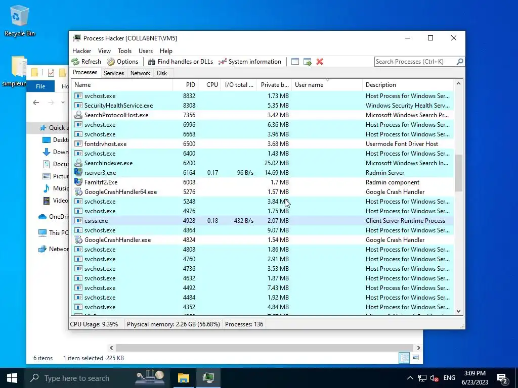Click File Explorer back arrow
The height and width of the screenshot is (388, 518).
coord(36,103)
